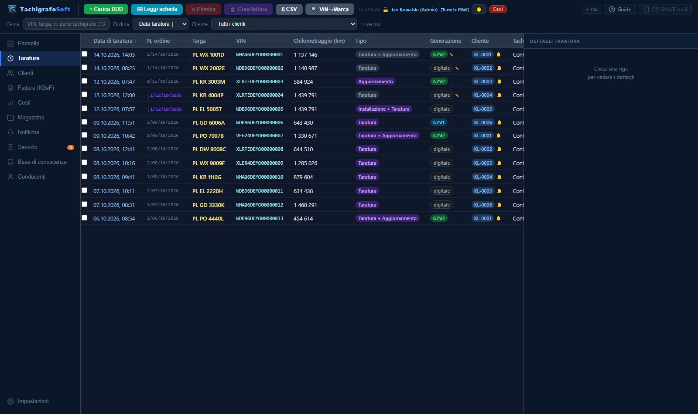The width and height of the screenshot is (698, 414).
Task: Click the bell icon in the PL WX 1001D row
Action: point(499,54)
